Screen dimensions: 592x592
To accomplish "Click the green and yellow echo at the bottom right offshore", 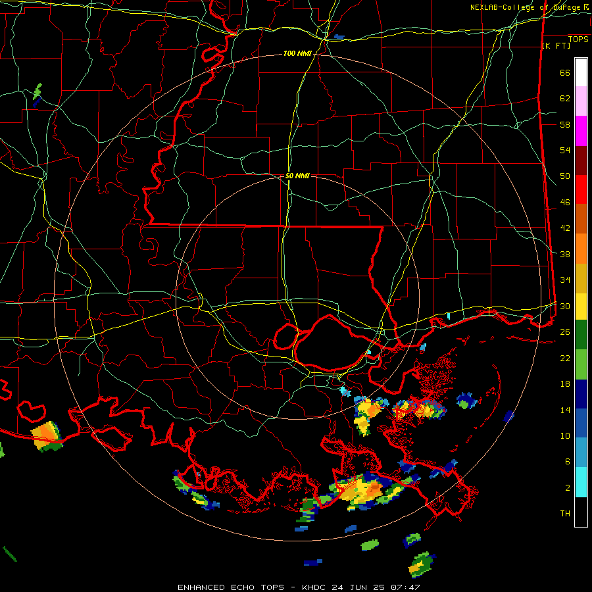I will click(422, 564).
